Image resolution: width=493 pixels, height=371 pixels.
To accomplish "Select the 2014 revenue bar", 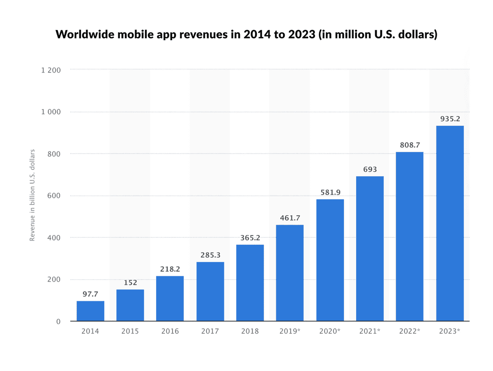I will click(90, 312).
